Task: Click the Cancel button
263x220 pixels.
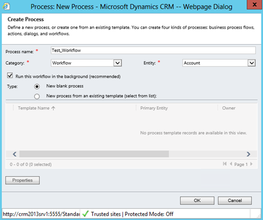Action: tap(235, 200)
